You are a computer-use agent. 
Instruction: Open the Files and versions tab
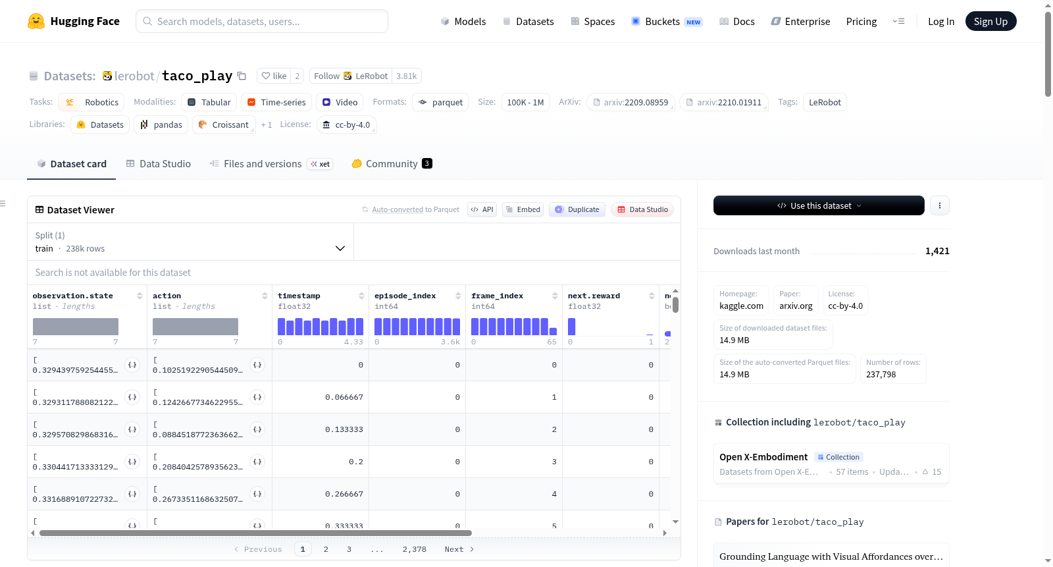click(x=271, y=163)
